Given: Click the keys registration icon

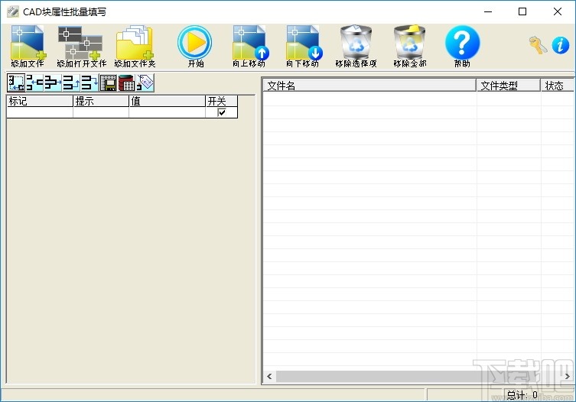Looking at the screenshot, I should pos(539,46).
